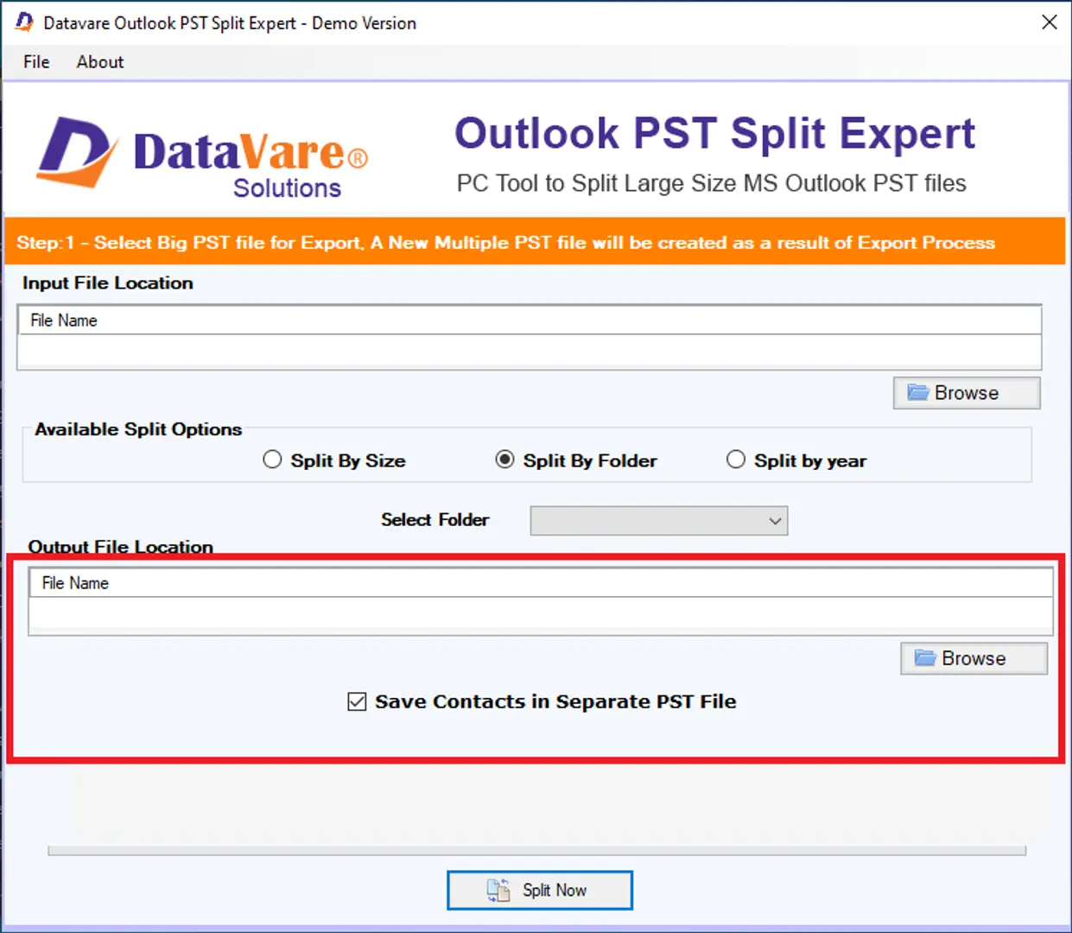
Task: Click the Input File Location list field
Action: point(529,352)
